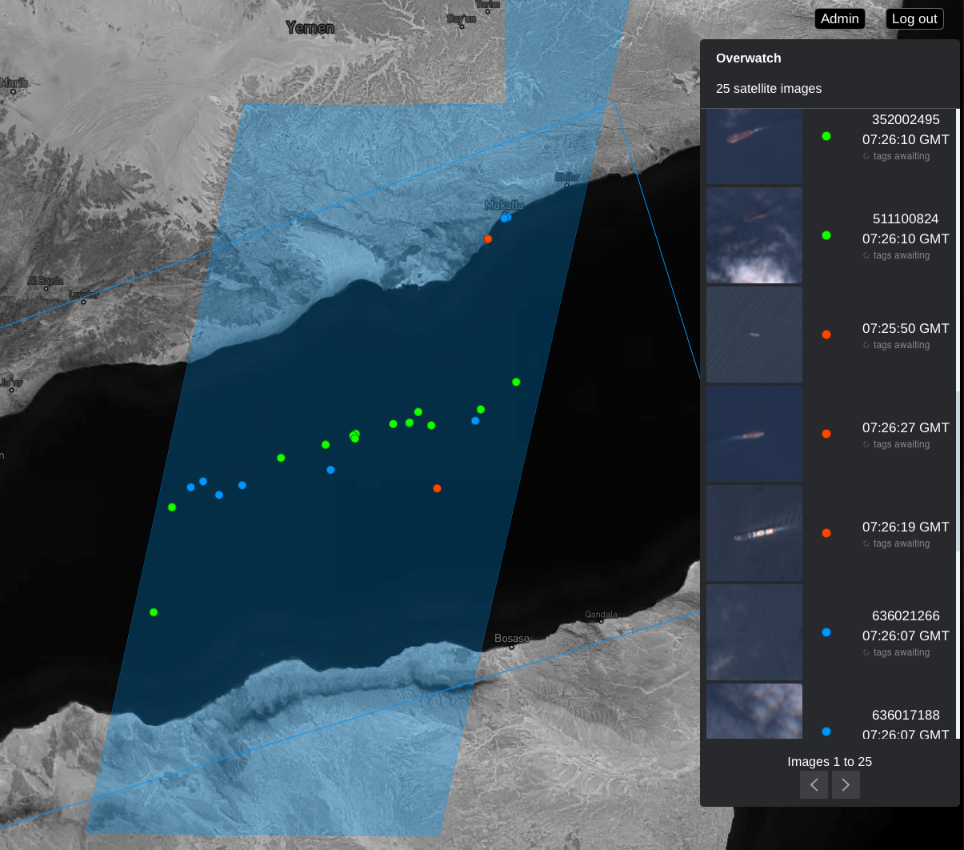Click the red status dot beside 07:25:50 GMT

click(x=826, y=335)
